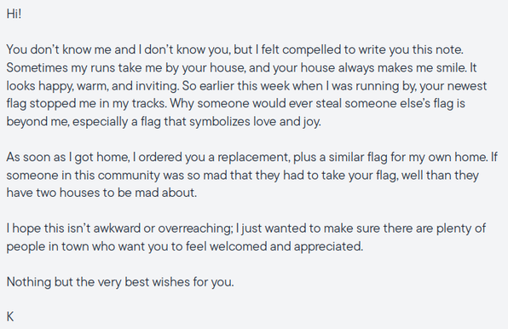Screen dimensions: 508x329
Task: Click the signature letter "K"
Action: pos(10,317)
